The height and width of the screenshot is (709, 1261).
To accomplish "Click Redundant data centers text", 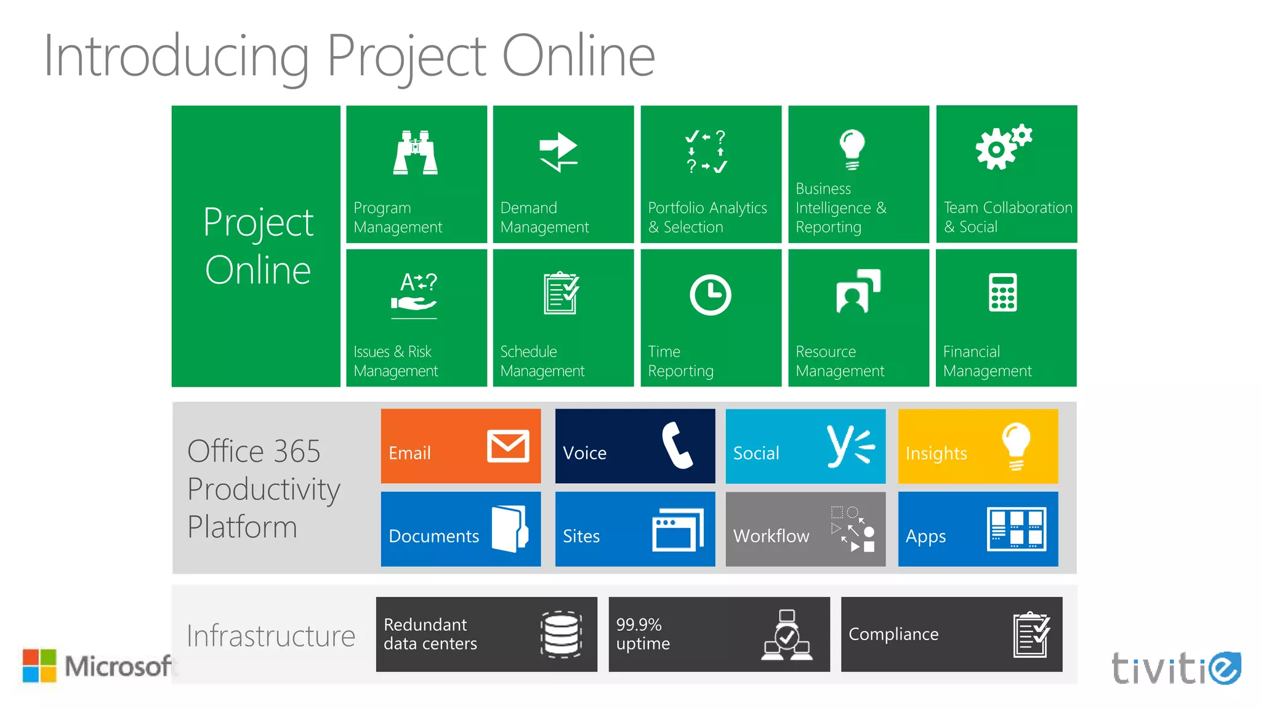I will [x=430, y=634].
